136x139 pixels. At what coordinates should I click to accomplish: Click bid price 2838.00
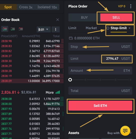6,104
